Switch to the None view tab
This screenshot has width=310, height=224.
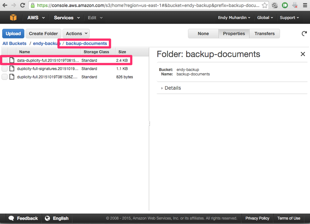[x=203, y=34]
